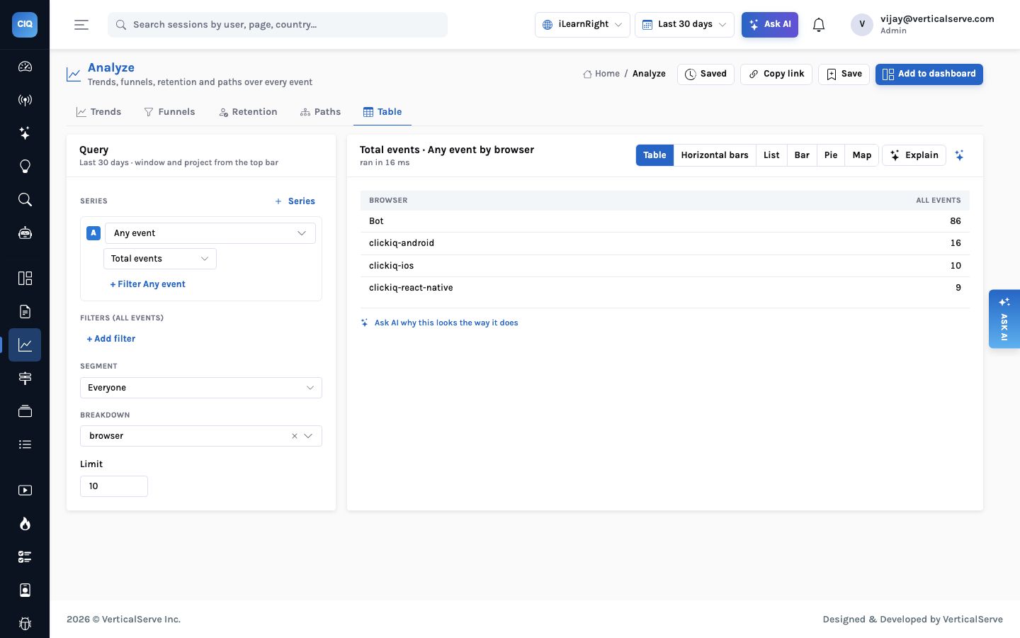Click the Copy link button
1020x638 pixels.
click(776, 74)
